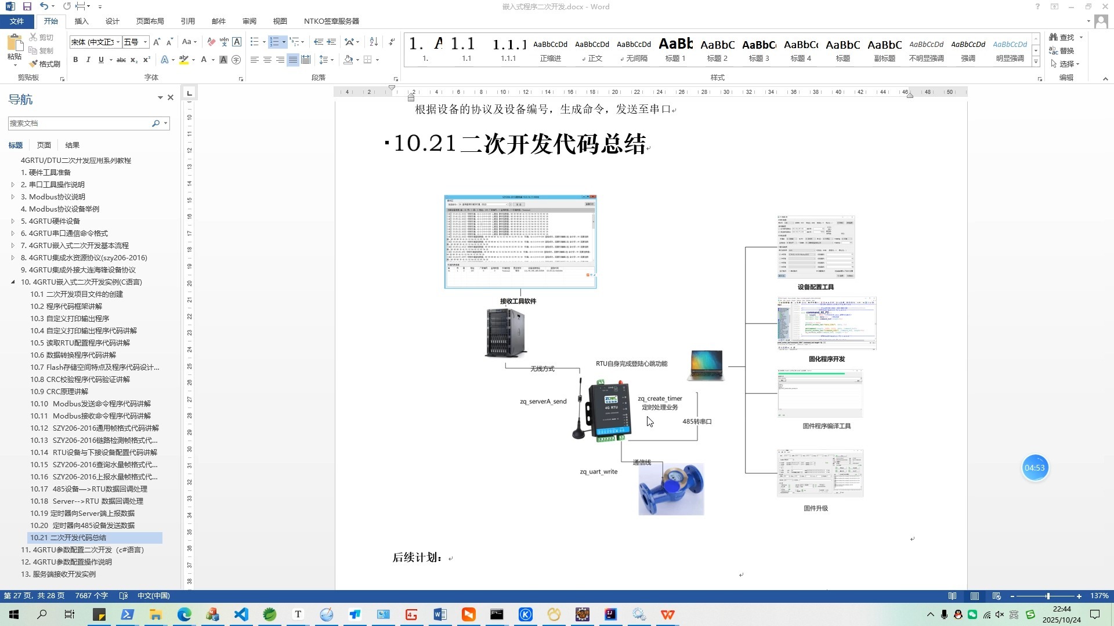Apply text highlight color
Viewport: 1114px width, 626px height.
pyautogui.click(x=184, y=60)
